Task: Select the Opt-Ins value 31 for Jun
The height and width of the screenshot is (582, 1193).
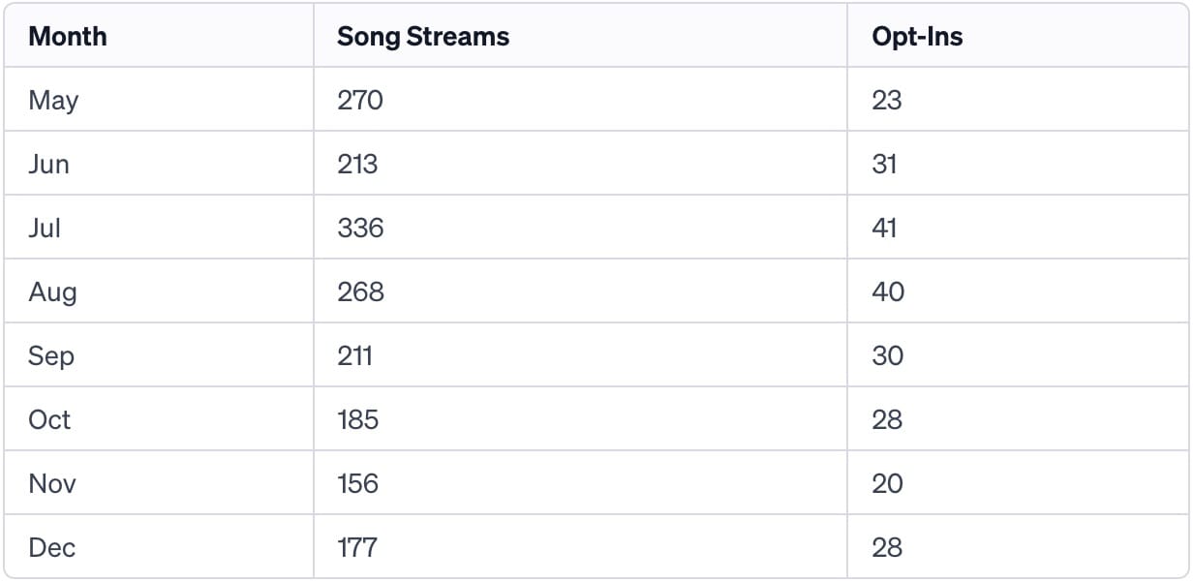Action: (x=885, y=164)
